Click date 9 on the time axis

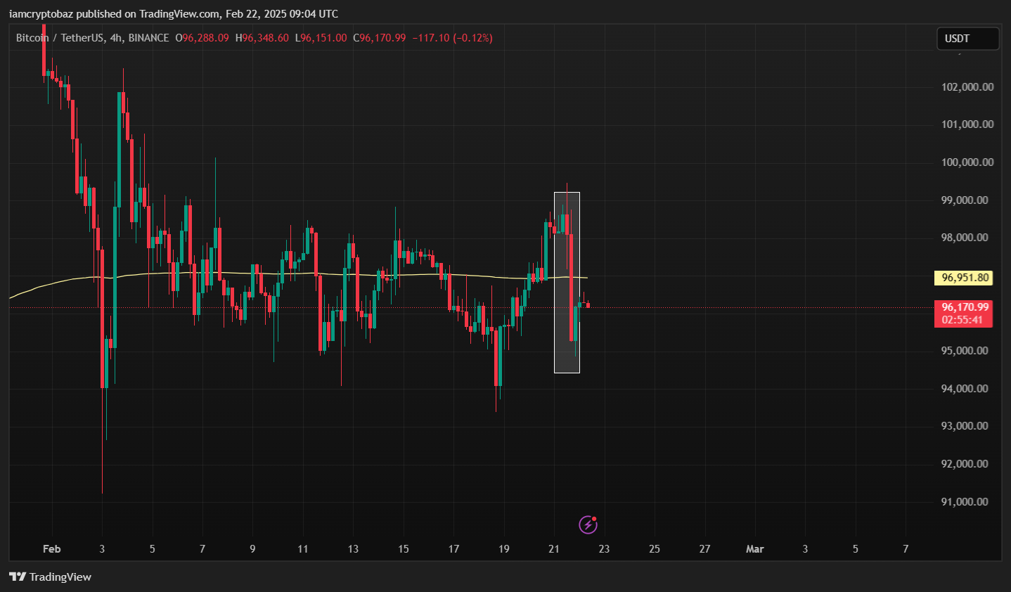(252, 549)
